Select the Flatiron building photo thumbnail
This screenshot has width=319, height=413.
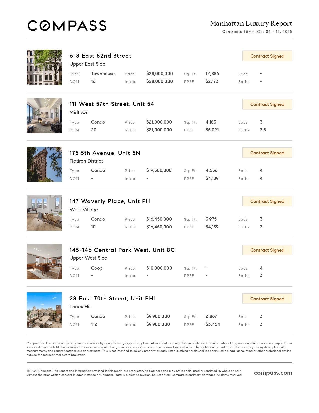pos(44,164)
